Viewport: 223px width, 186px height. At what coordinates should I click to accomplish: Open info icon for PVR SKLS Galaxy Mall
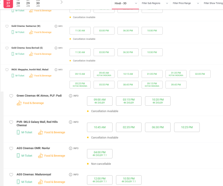tap(71, 122)
